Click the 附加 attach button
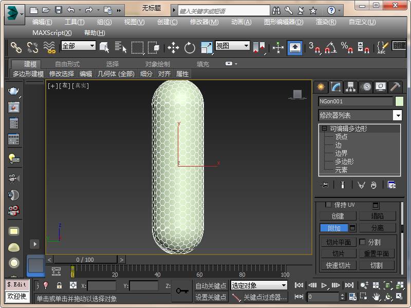Image resolution: width=411 pixels, height=308 pixels. pyautogui.click(x=334, y=228)
